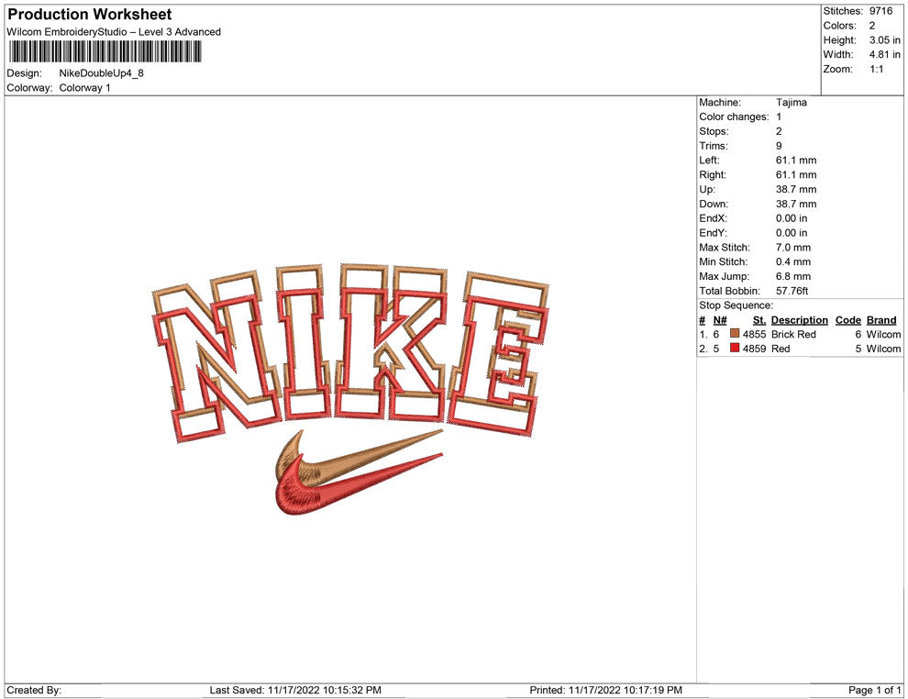Click the barcode under the worksheet title
Viewport: 908px width, 699px height.
(x=105, y=51)
